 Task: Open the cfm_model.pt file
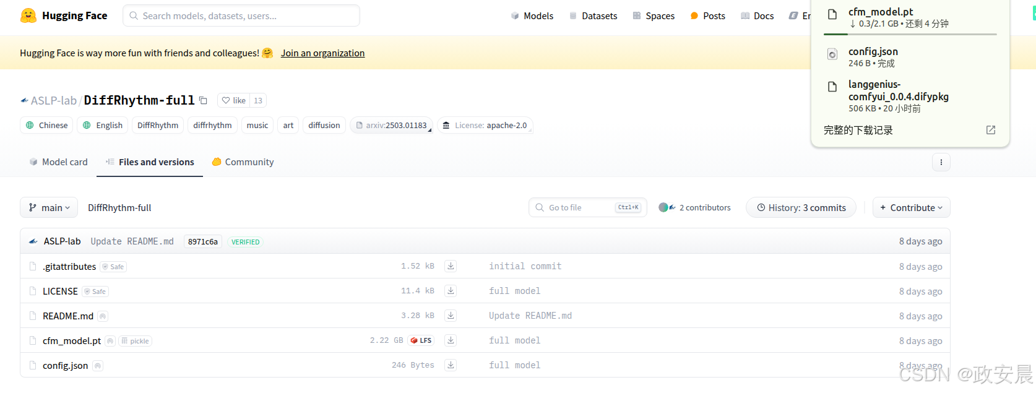point(72,340)
